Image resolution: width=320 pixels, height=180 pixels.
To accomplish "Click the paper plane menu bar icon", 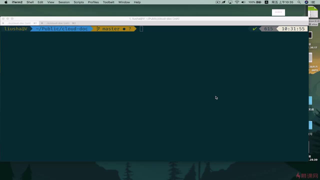I will [224, 2].
